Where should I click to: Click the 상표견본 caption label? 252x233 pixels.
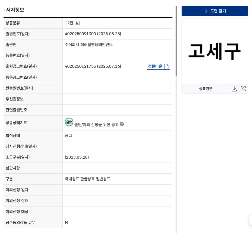click(x=206, y=89)
